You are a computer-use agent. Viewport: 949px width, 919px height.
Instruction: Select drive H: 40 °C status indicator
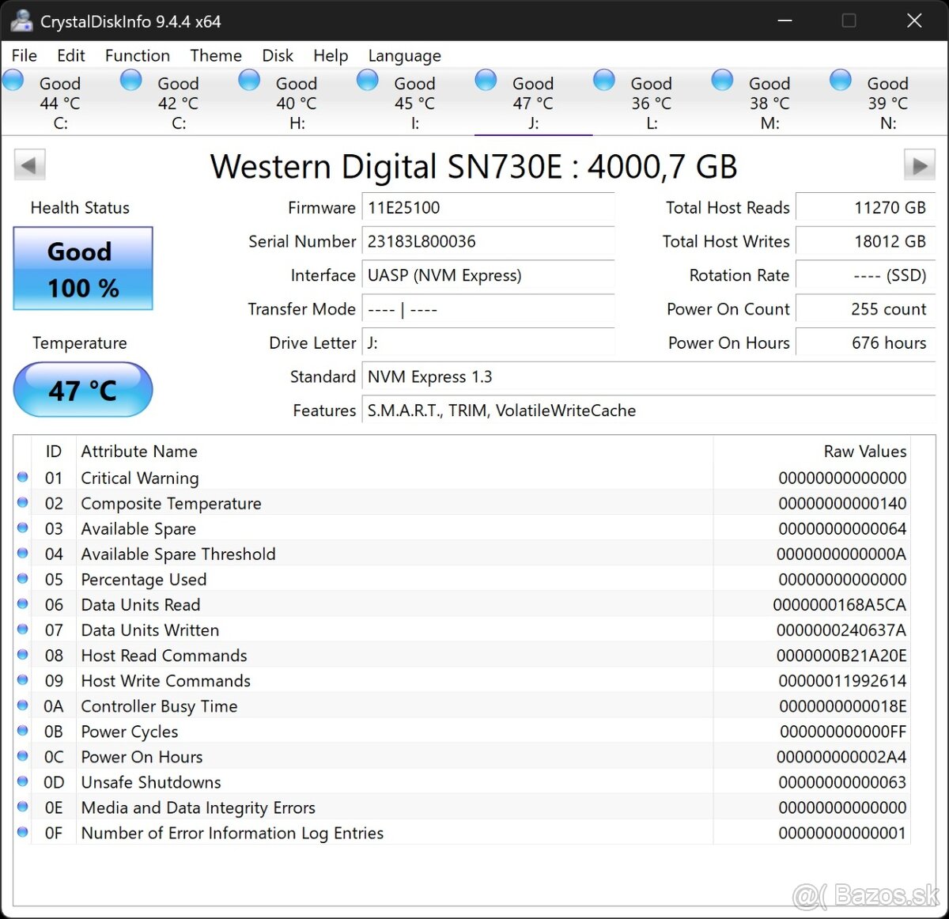249,79
